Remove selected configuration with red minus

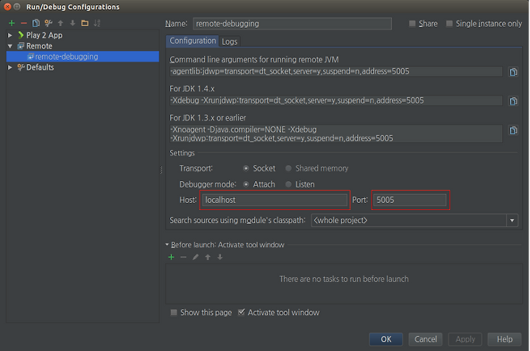(x=24, y=23)
